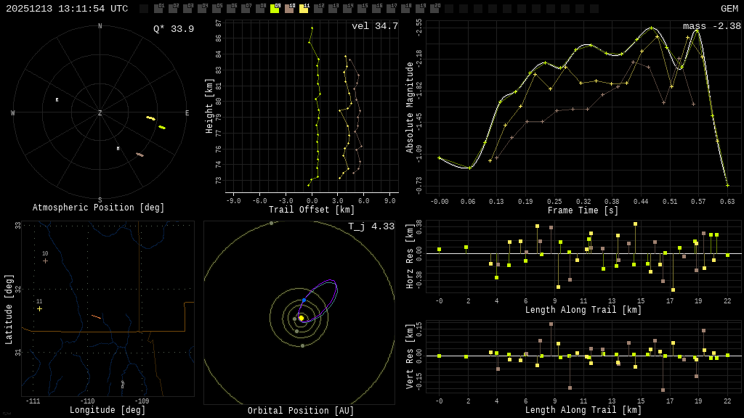Click the Z zenith center of polar plot
The height and width of the screenshot is (418, 744).
pos(100,113)
